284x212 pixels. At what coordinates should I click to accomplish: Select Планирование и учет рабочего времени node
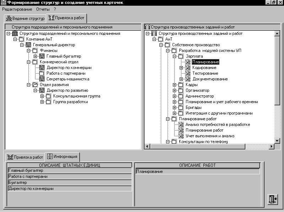222,102
